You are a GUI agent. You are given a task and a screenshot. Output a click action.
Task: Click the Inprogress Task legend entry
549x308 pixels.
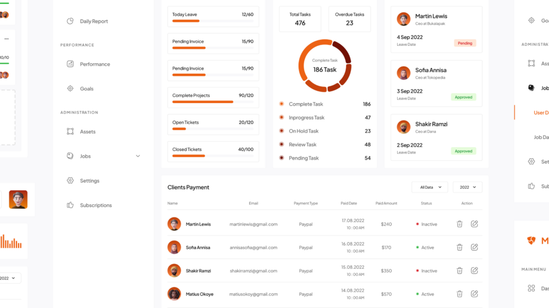(x=324, y=118)
